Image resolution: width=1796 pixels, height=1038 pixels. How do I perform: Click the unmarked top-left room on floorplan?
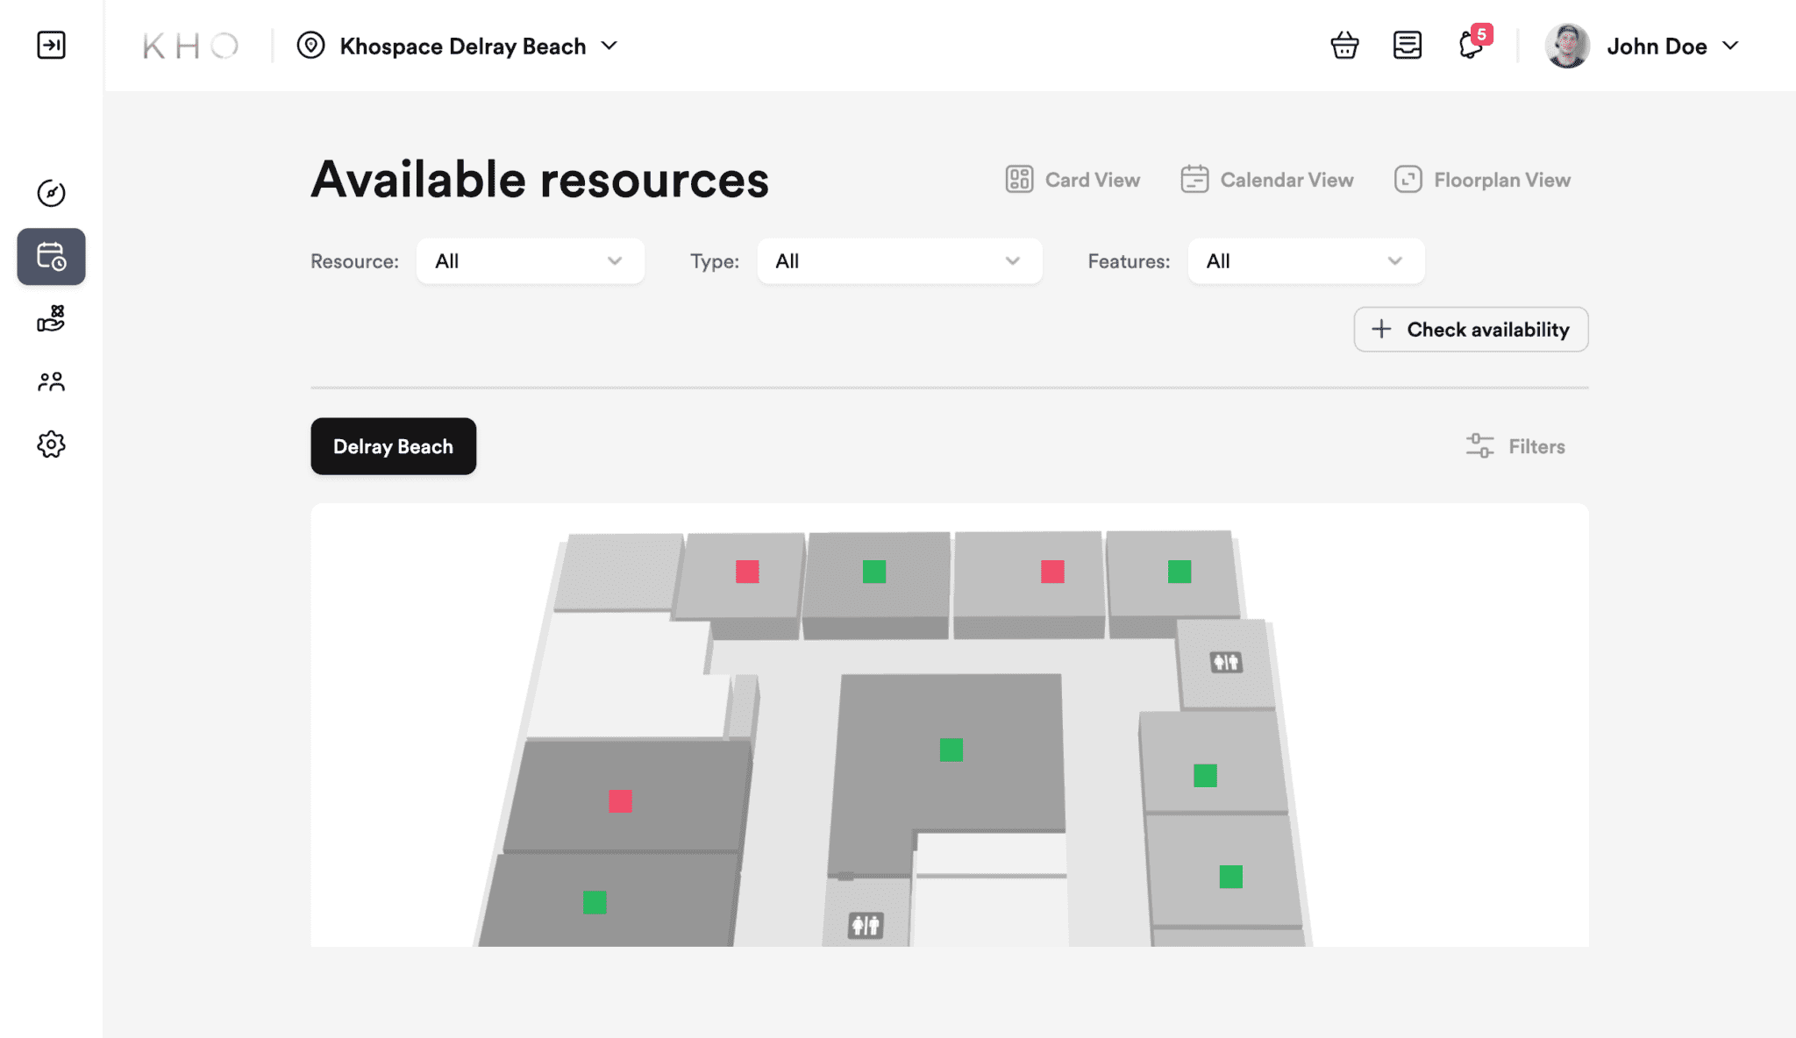click(619, 571)
